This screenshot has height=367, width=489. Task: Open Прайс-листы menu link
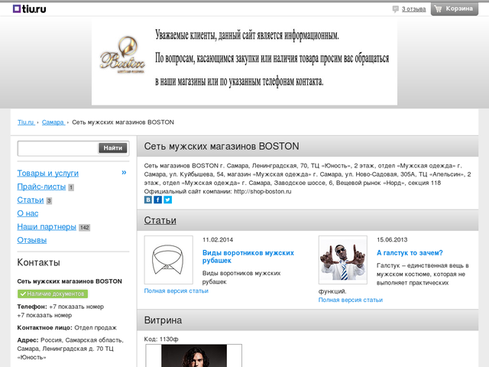tap(41, 187)
